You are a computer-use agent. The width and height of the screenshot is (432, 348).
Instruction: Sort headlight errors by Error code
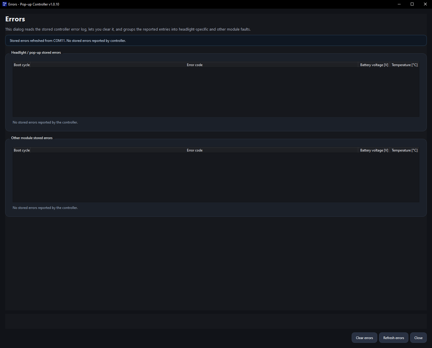point(195,65)
